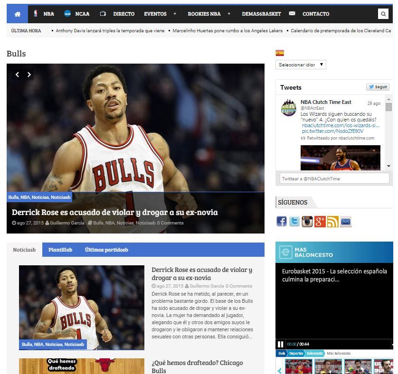
Task: Click the Derrick Rose article thumbnail in list
Action: coord(82,308)
